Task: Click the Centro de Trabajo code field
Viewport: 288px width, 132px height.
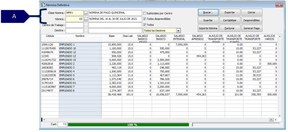Action: coord(74,25)
